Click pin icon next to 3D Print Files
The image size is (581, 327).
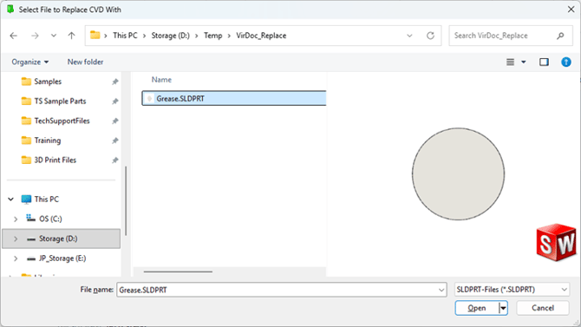click(115, 160)
